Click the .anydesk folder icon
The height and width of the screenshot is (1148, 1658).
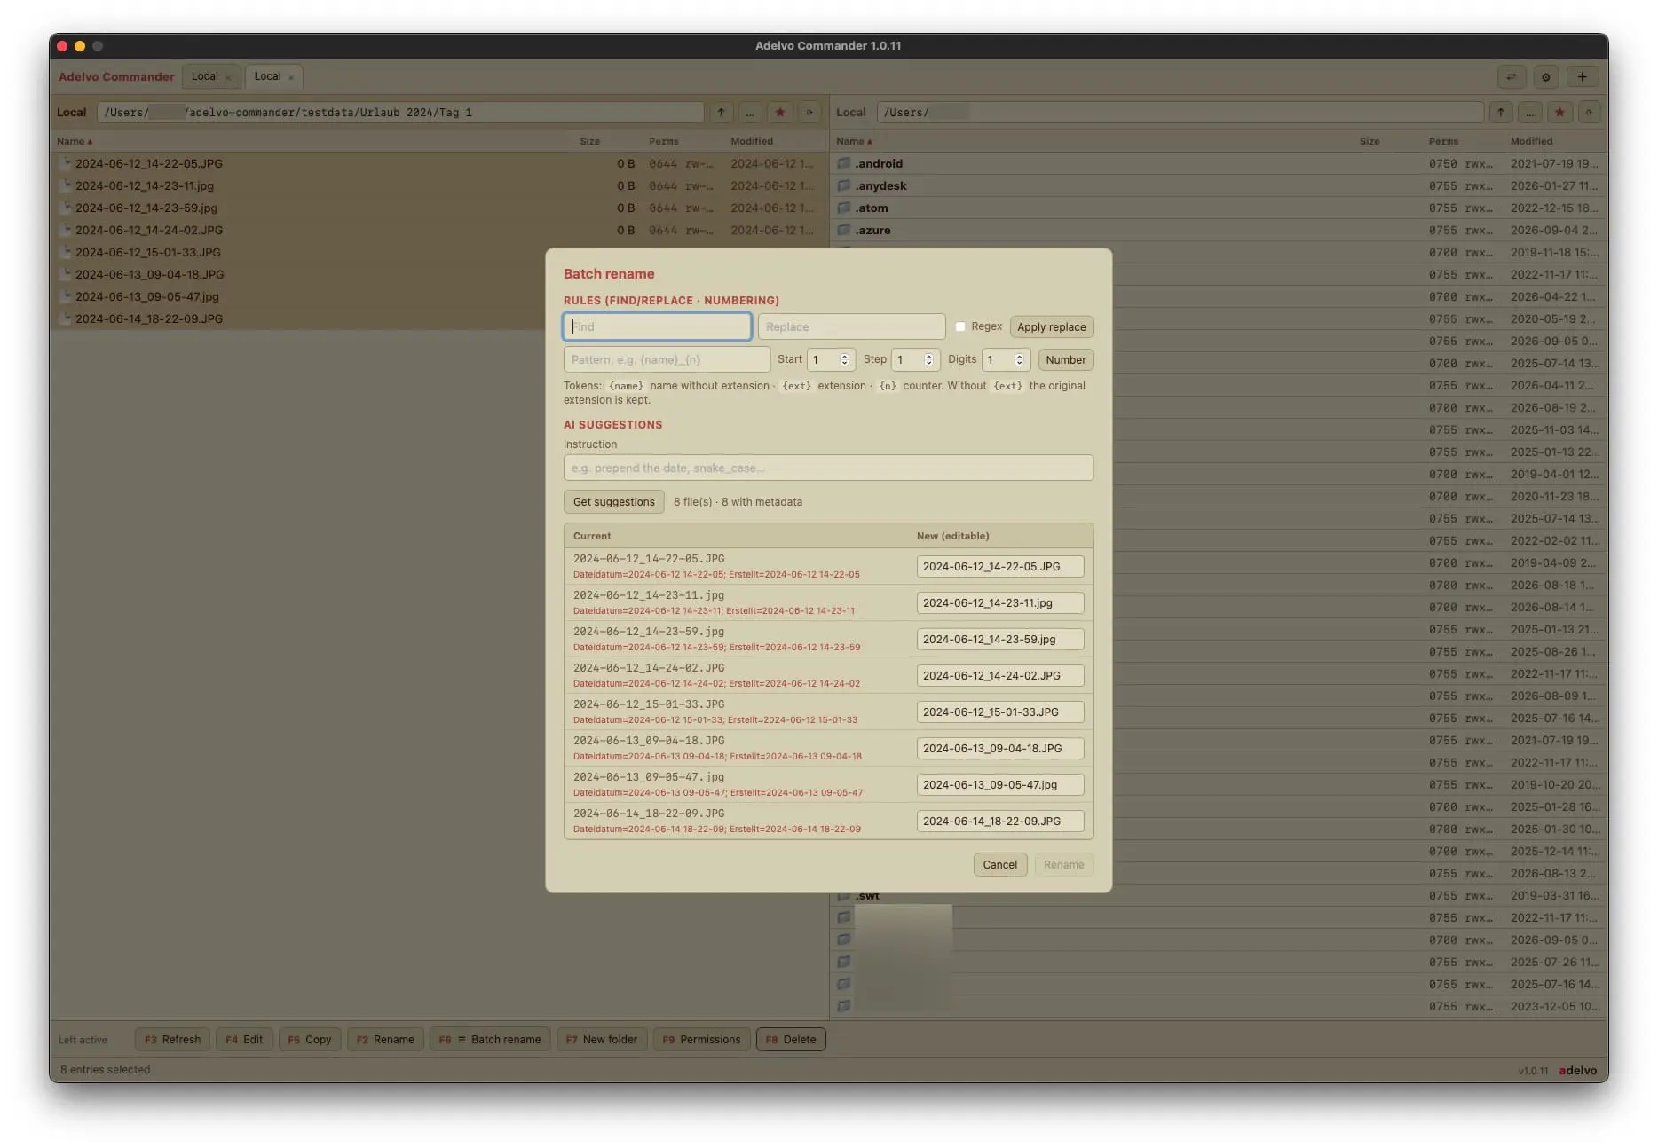[x=844, y=185]
